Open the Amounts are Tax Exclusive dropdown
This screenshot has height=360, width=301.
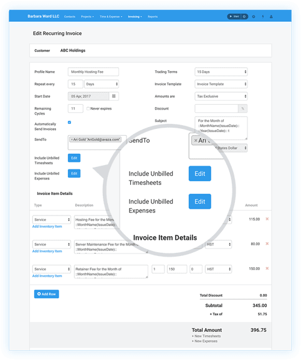tap(221, 96)
